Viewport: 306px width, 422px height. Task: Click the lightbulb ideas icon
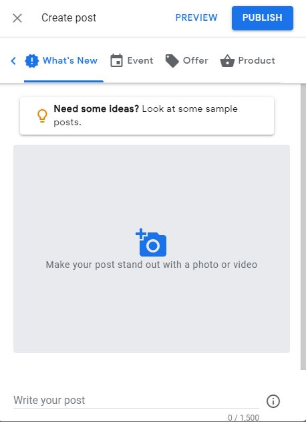click(x=42, y=116)
